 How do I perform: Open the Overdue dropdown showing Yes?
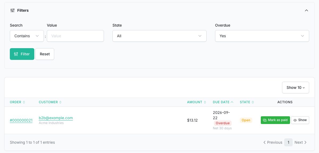coord(262,36)
